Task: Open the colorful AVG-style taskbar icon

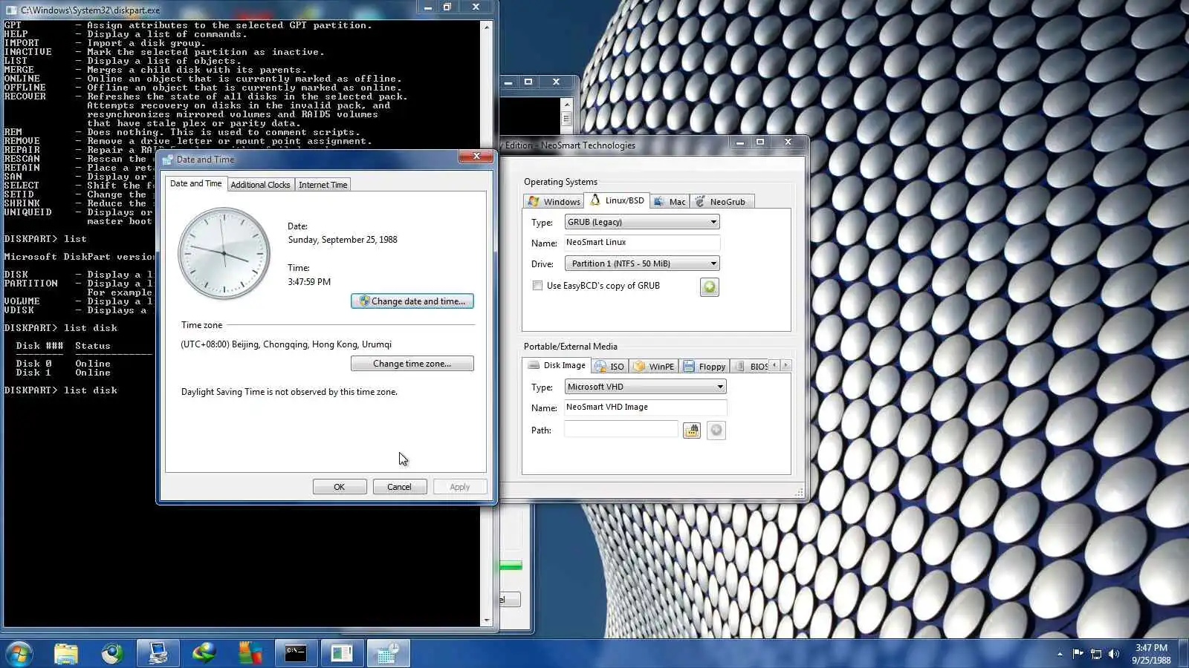Action: tap(250, 653)
